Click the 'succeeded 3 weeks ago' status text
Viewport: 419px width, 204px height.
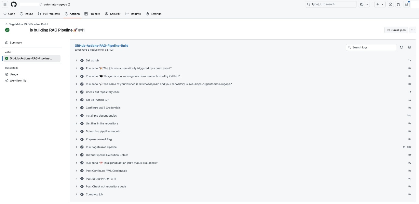pyautogui.click(x=94, y=50)
